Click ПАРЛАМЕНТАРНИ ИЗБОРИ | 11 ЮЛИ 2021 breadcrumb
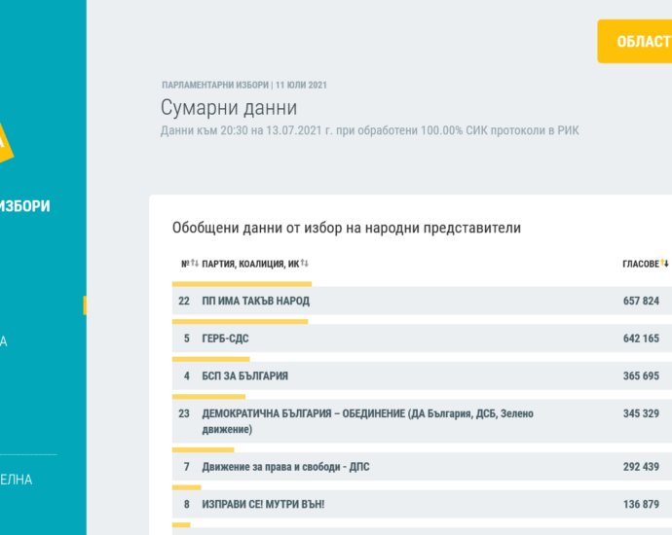This screenshot has height=535, width=672. point(244,85)
